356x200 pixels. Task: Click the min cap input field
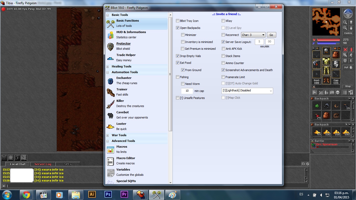click(187, 91)
